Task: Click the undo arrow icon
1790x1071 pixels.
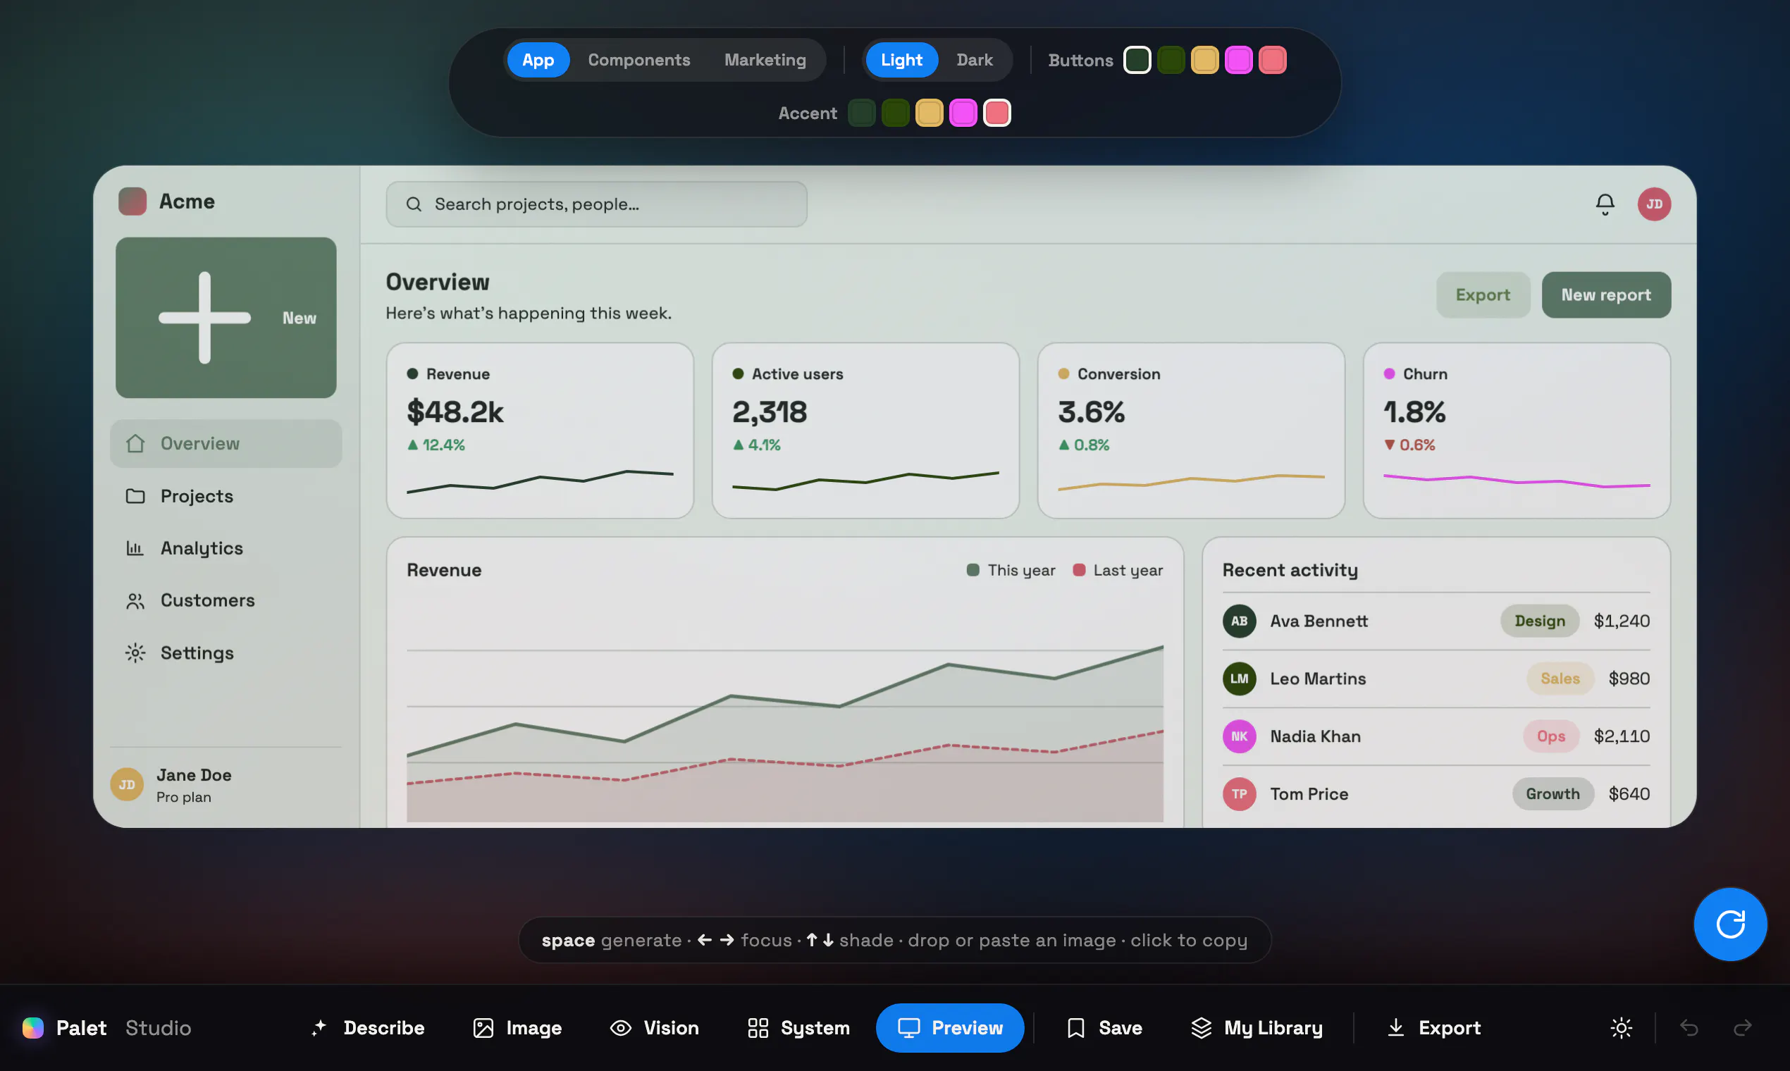Action: click(x=1689, y=1028)
